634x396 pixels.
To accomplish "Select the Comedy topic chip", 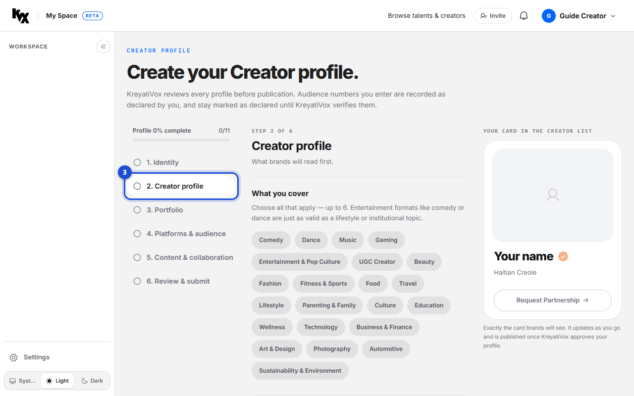I will [x=271, y=240].
